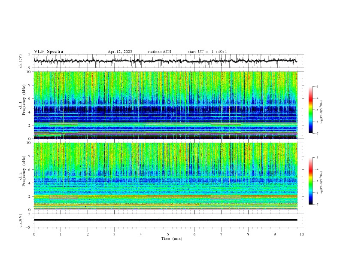Click the "7" tick on the Time axis
340x263 pixels.
[x=222, y=234]
